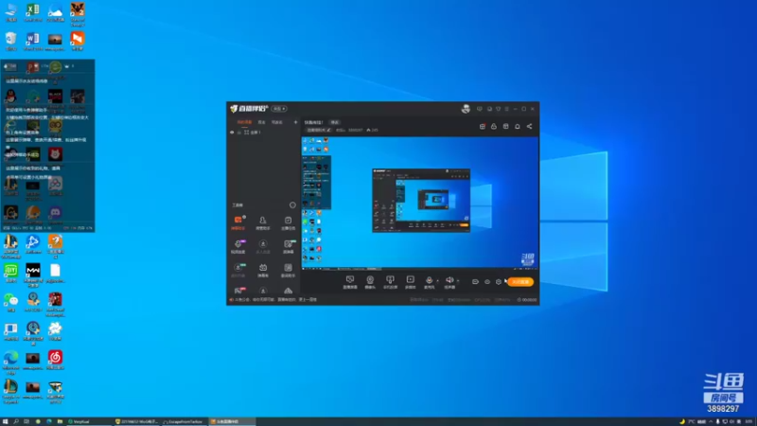Expand the microphone options arrow

tap(437, 280)
